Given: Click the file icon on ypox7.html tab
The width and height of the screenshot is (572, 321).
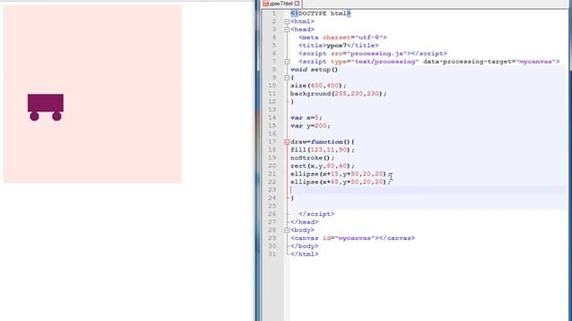Looking at the screenshot, I should point(265,4).
